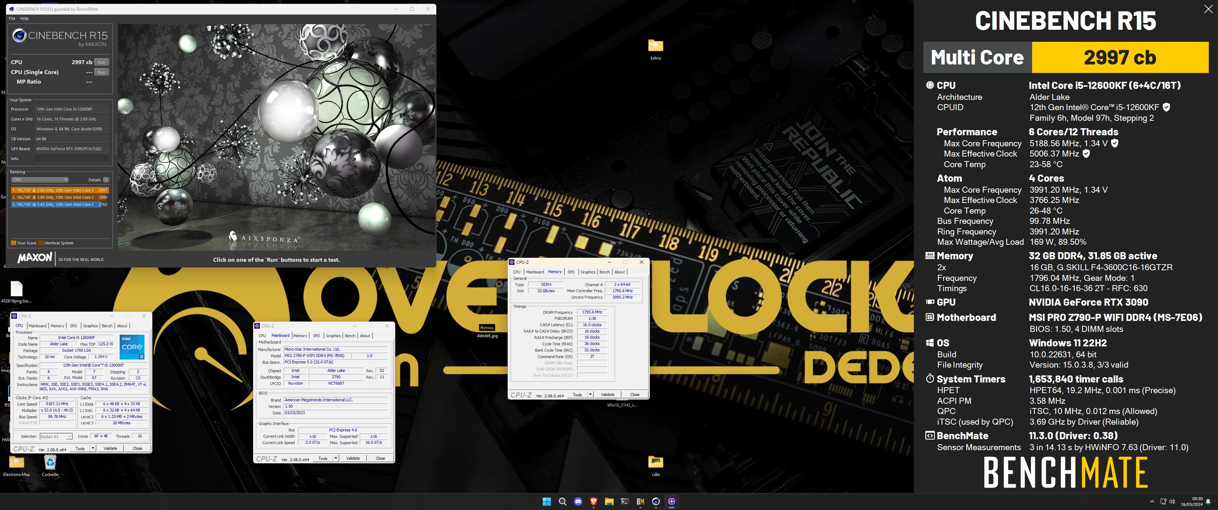Image resolution: width=1218 pixels, height=510 pixels.
Task: Open File Explorer from taskbar
Action: (609, 501)
